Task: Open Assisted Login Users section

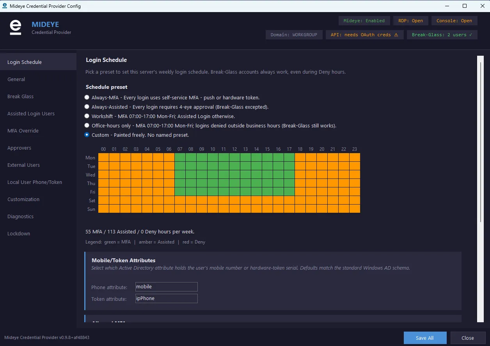Action: pos(38,113)
